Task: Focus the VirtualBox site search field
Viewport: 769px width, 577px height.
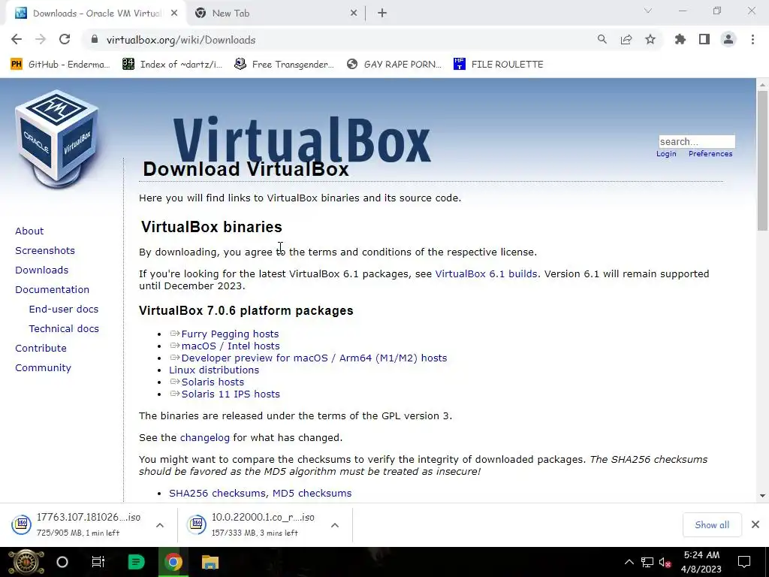Action: point(696,142)
